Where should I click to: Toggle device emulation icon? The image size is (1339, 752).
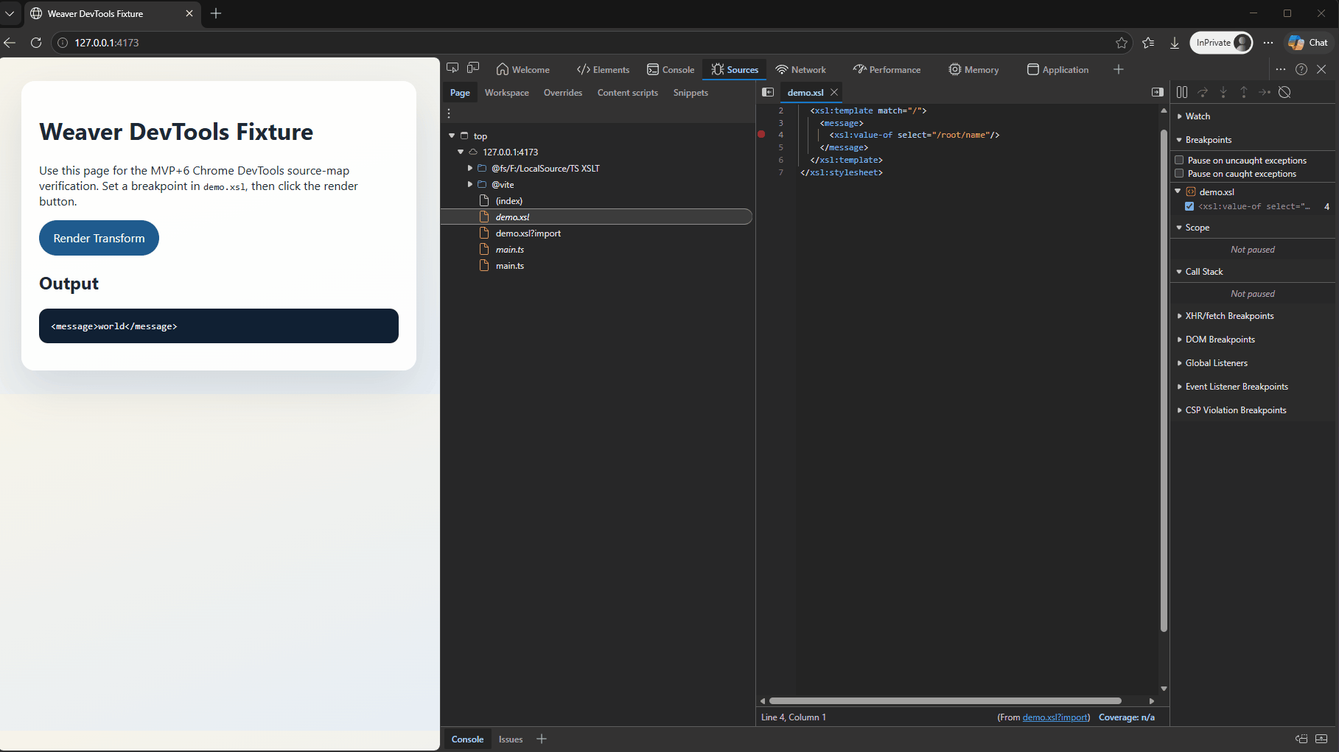pos(473,68)
